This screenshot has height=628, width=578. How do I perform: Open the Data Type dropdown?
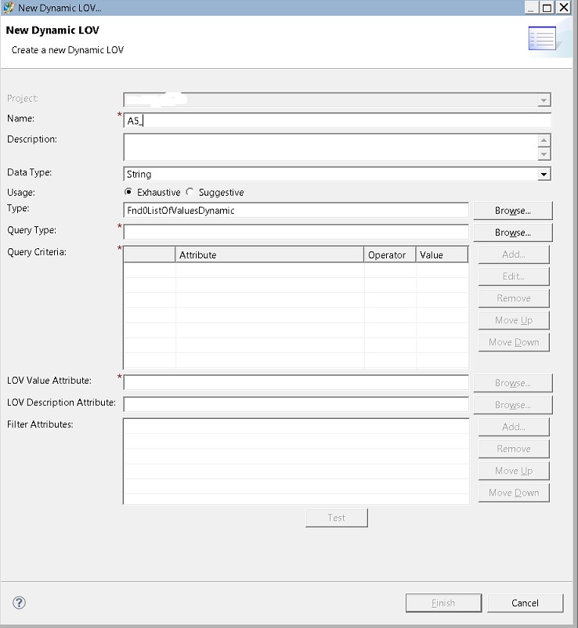tap(544, 175)
